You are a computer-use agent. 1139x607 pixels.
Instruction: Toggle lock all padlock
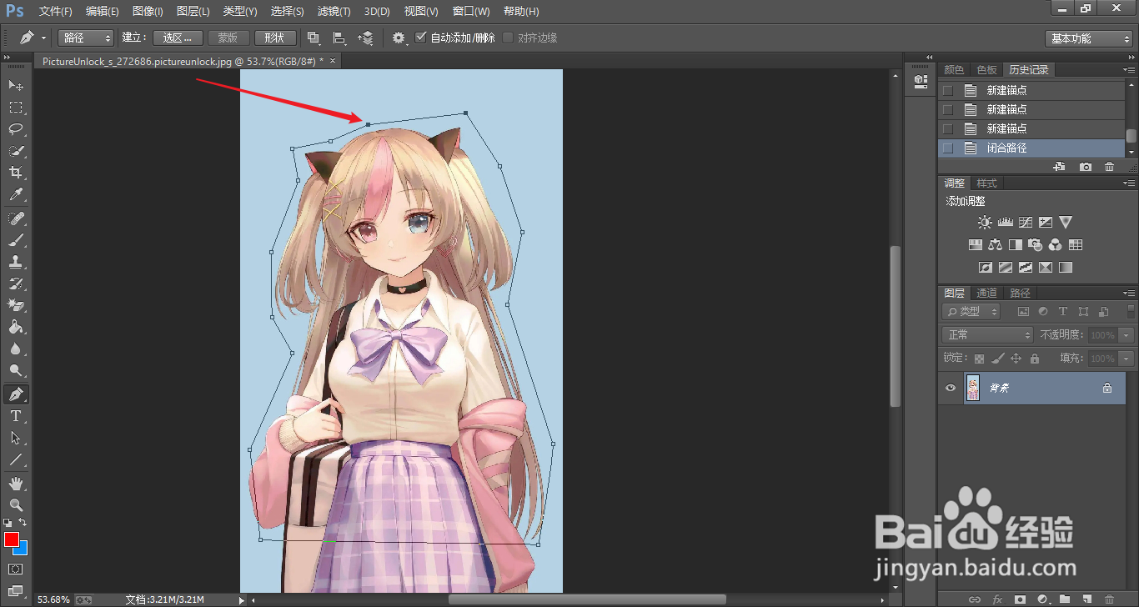pos(1035,359)
